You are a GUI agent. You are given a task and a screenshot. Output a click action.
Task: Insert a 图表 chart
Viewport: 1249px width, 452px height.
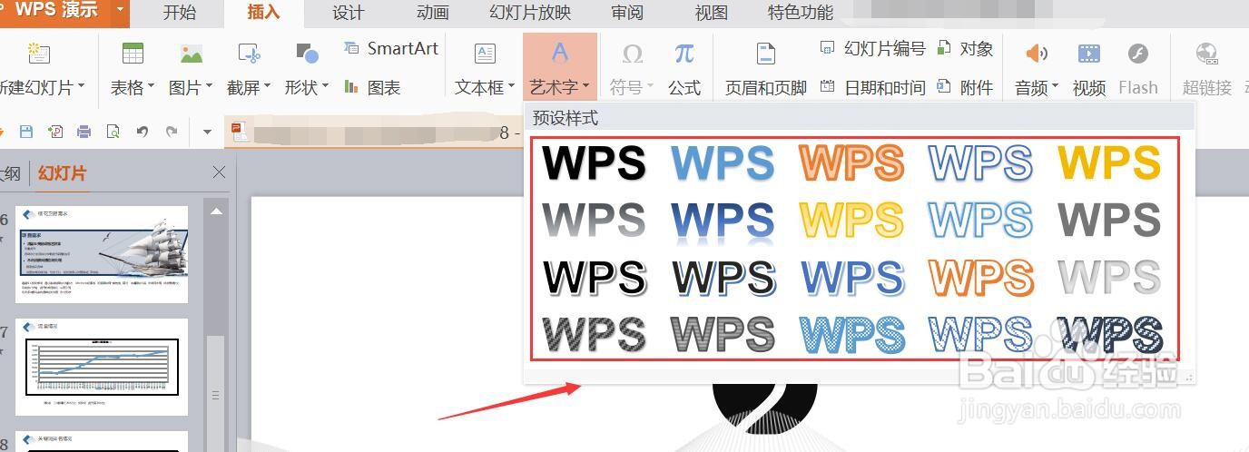coord(373,87)
